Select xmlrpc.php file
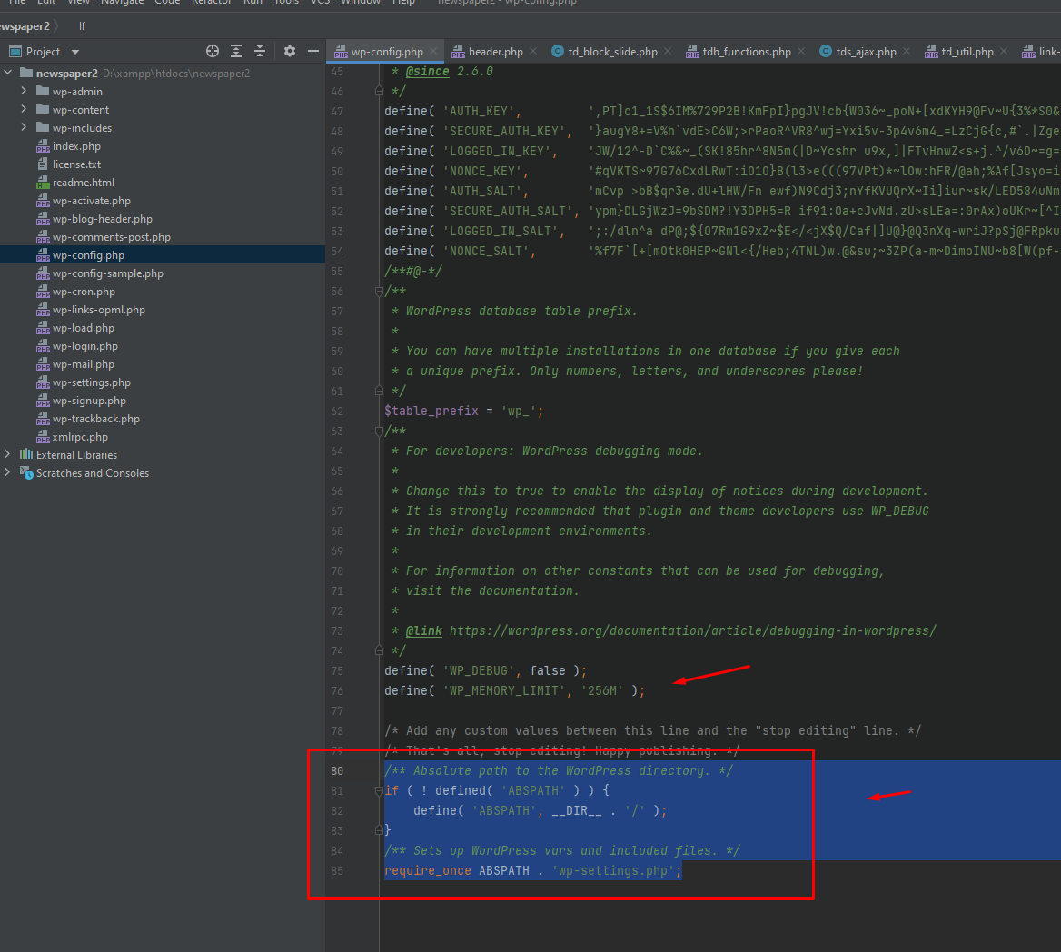This screenshot has height=952, width=1061. [80, 437]
